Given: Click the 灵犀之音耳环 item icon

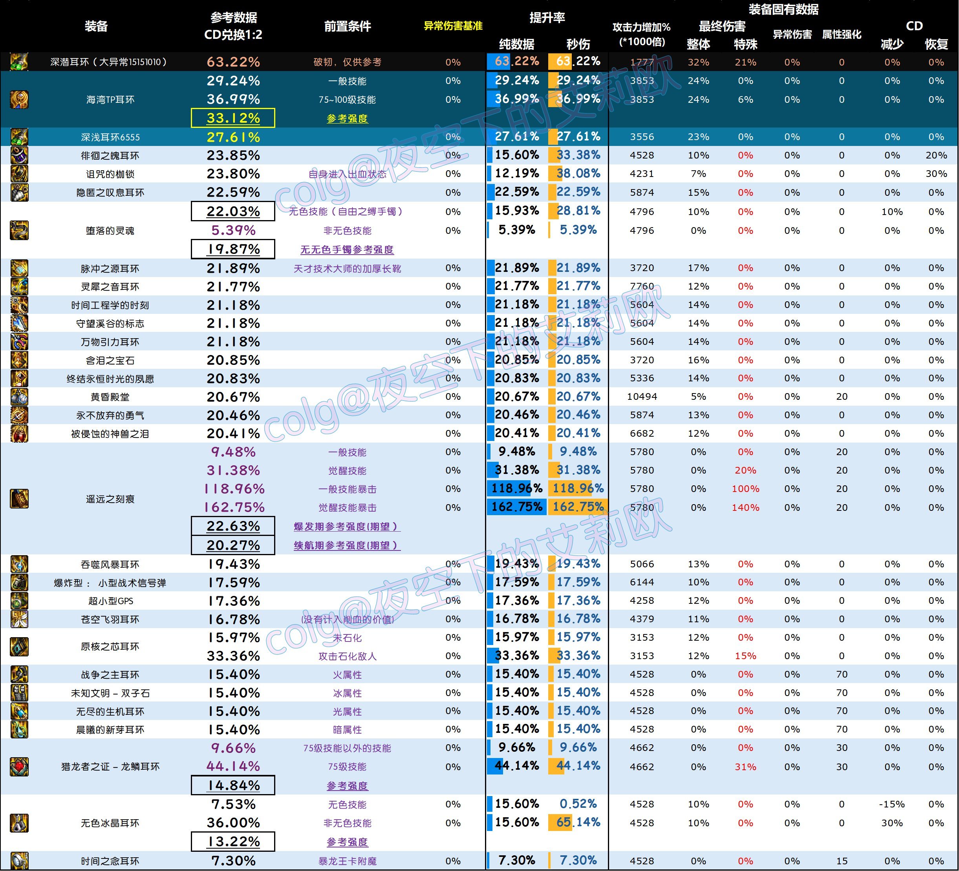Looking at the screenshot, I should tap(19, 286).
